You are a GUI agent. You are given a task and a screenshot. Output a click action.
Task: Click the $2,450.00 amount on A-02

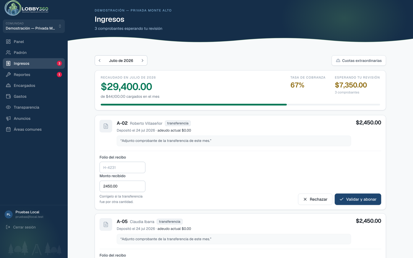pos(368,123)
